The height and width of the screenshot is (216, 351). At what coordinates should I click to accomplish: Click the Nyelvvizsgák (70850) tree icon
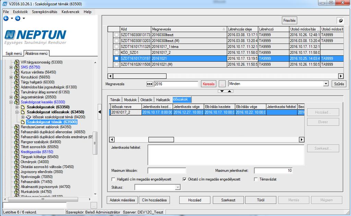[17, 177]
